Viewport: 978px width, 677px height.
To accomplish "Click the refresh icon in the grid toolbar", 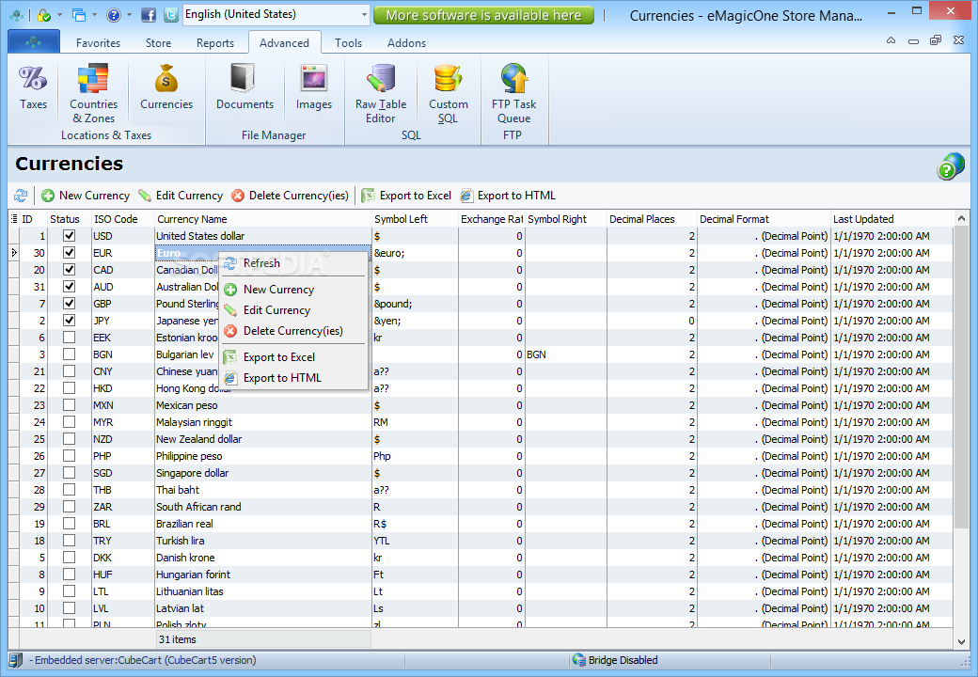I will point(21,196).
